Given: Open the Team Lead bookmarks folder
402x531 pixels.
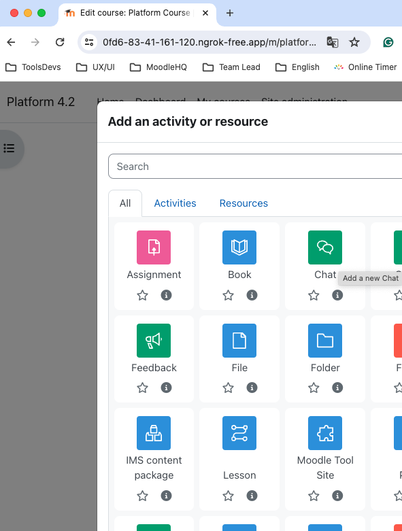Looking at the screenshot, I should coord(231,67).
